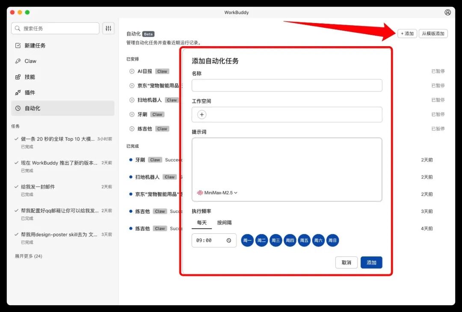Click the pause icon beside AI日报

[132, 71]
